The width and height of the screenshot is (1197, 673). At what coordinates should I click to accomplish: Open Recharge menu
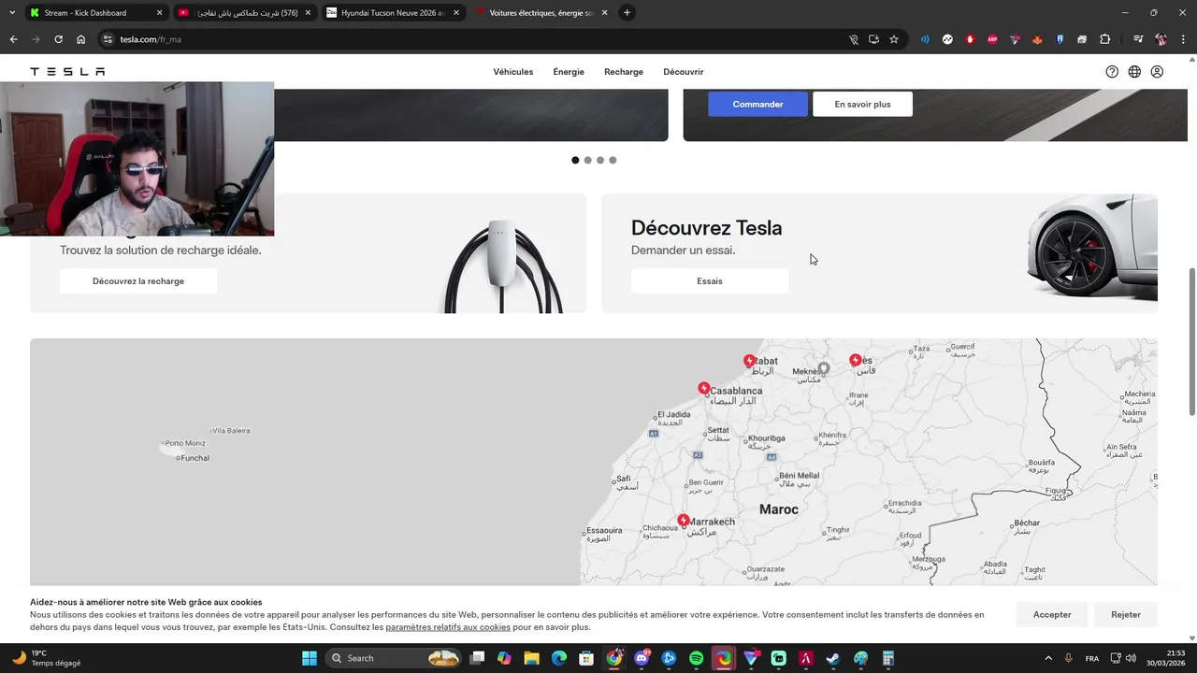624,72
